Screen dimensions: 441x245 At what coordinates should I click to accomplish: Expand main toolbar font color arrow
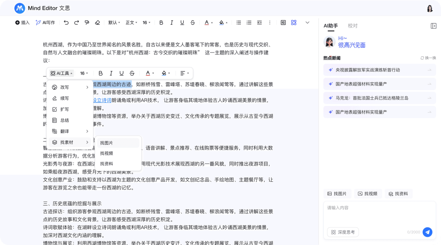click(x=212, y=23)
